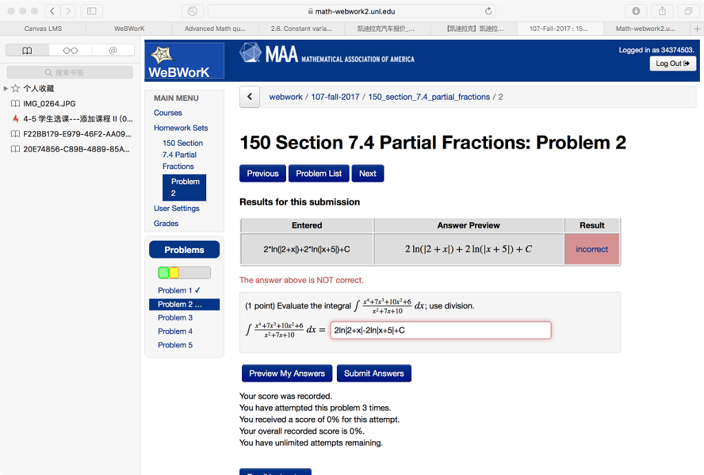Click the Safari forward navigation arrow
This screenshot has width=704, height=475.
tap(68, 11)
